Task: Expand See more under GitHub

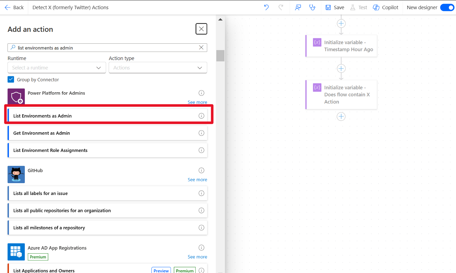Action: click(x=197, y=179)
